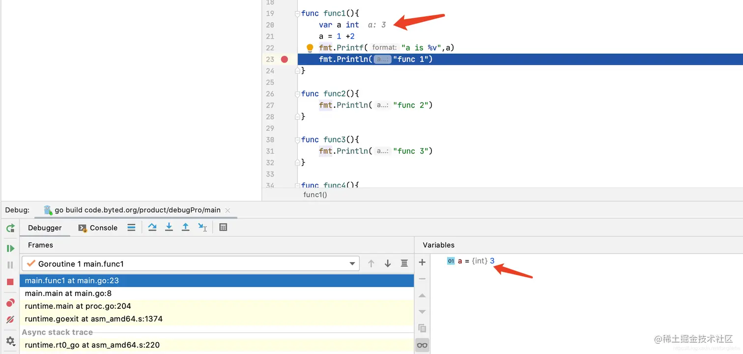Select frame runtime.main at proc.go:204
This screenshot has height=354, width=743.
[217, 306]
